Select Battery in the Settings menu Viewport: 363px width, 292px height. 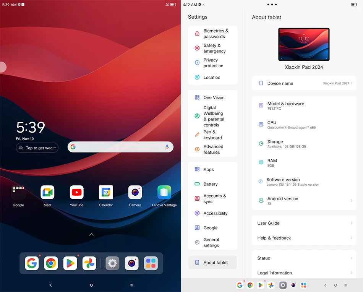tap(210, 184)
